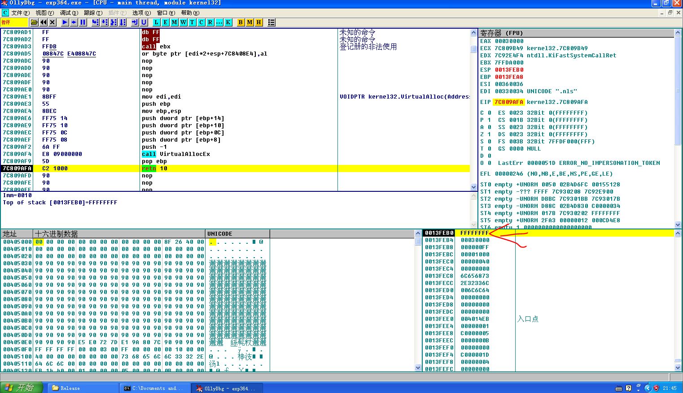
Task: Select address 7C809AE1 mov edi,edi line
Action: click(x=236, y=97)
